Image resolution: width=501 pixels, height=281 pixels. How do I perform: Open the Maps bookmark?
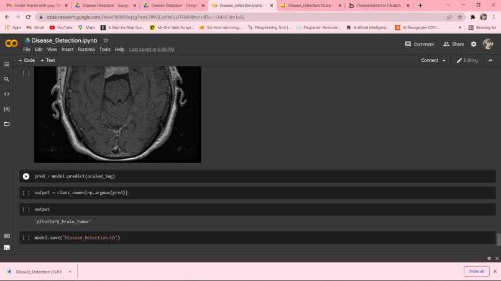[x=86, y=28]
